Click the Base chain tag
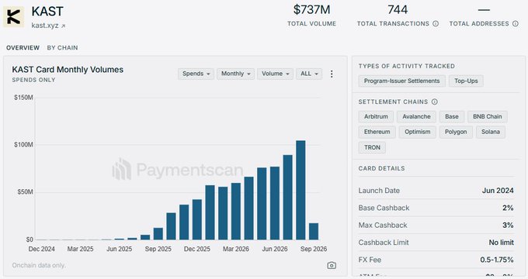Viewport: 528px width, 279px height. pos(452,117)
